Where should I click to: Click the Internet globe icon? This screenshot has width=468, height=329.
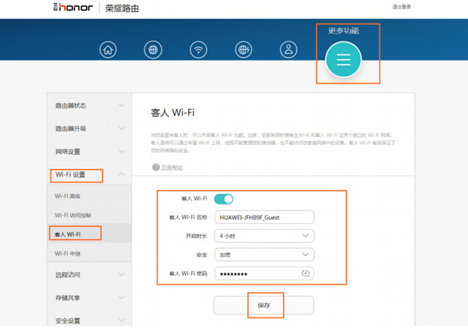154,49
